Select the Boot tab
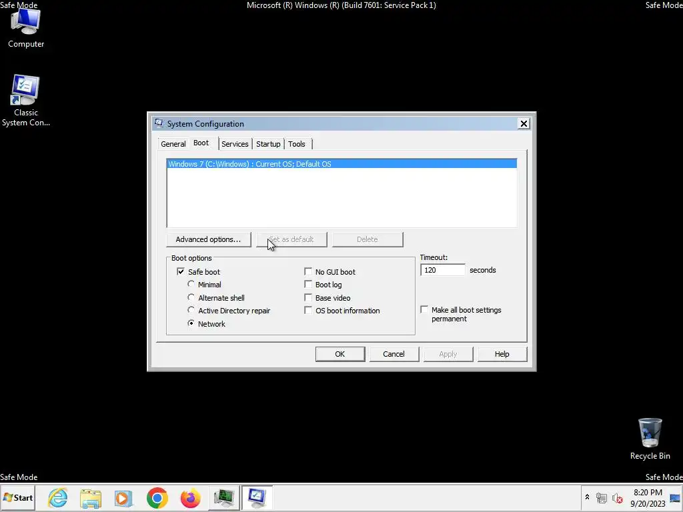The image size is (683, 512). pos(201,143)
